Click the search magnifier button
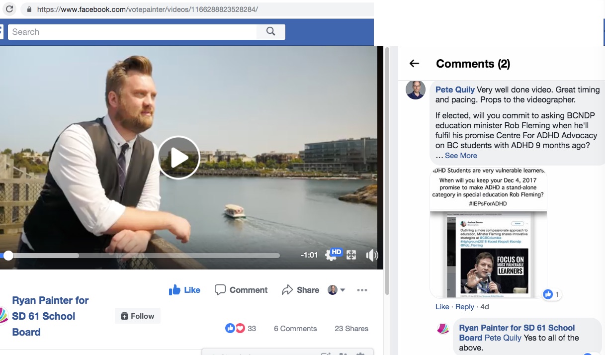 [x=271, y=32]
